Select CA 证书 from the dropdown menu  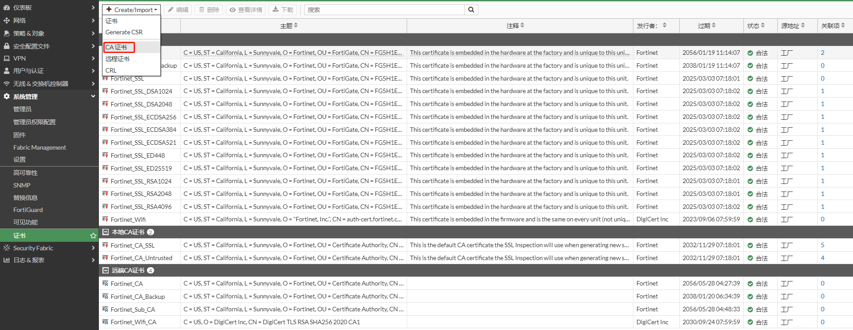coord(117,47)
